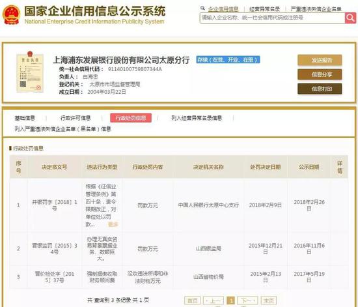Viewport: 358px width, 307px height.
Task: Click decision date 2015年12月21日
Action: tap(266, 249)
